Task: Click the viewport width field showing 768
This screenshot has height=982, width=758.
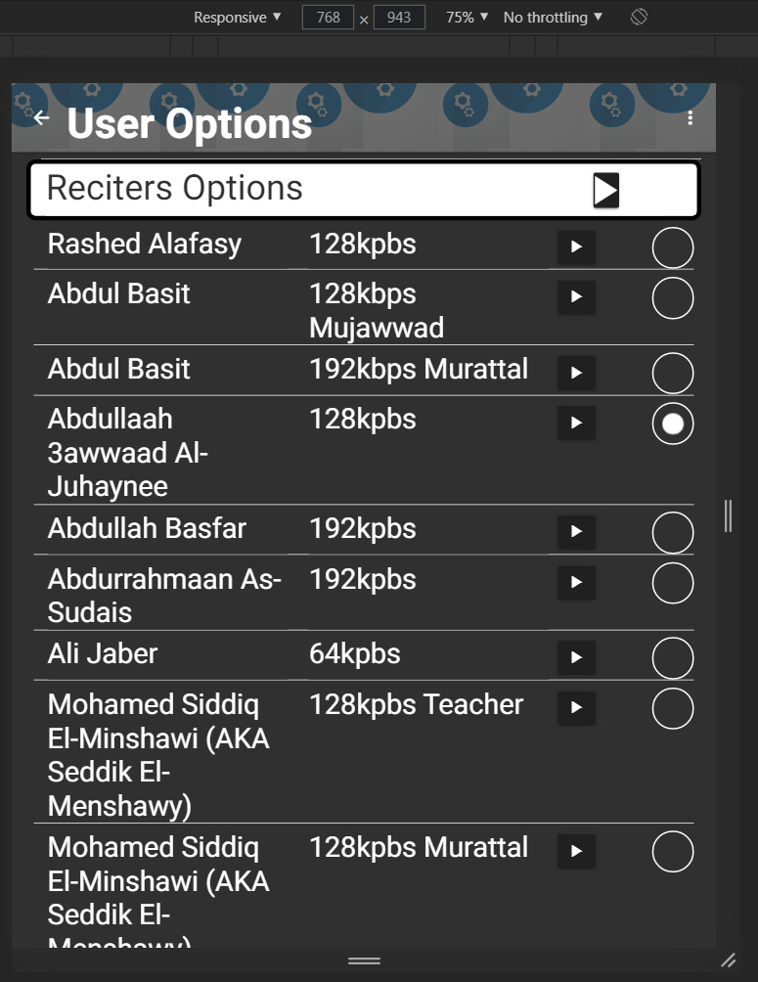Action: pyautogui.click(x=328, y=18)
